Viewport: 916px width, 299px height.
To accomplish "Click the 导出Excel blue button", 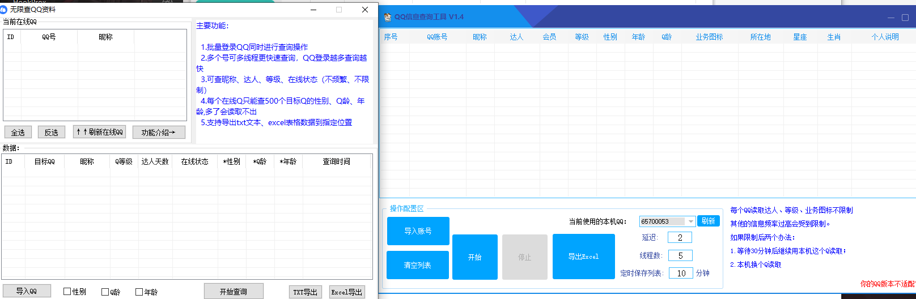I will [583, 257].
